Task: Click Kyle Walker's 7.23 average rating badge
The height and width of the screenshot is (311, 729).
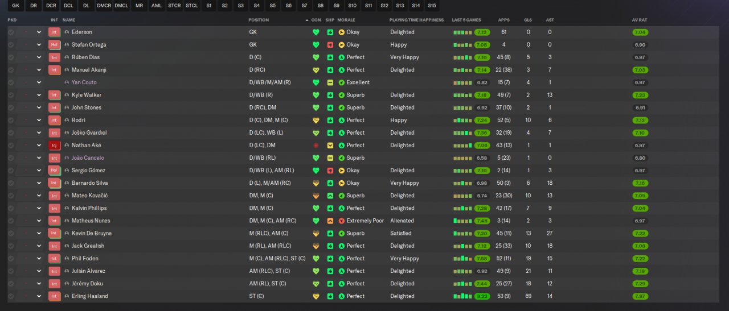Action: click(640, 95)
